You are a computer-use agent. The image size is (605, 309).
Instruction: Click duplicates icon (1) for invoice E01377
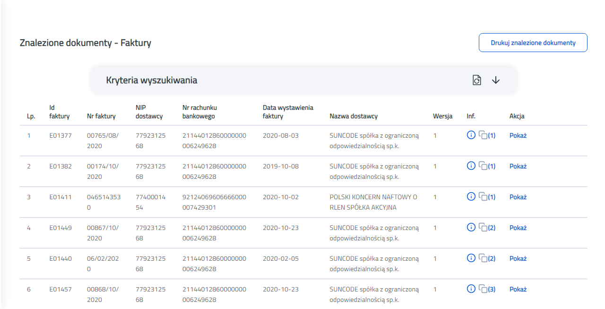487,135
